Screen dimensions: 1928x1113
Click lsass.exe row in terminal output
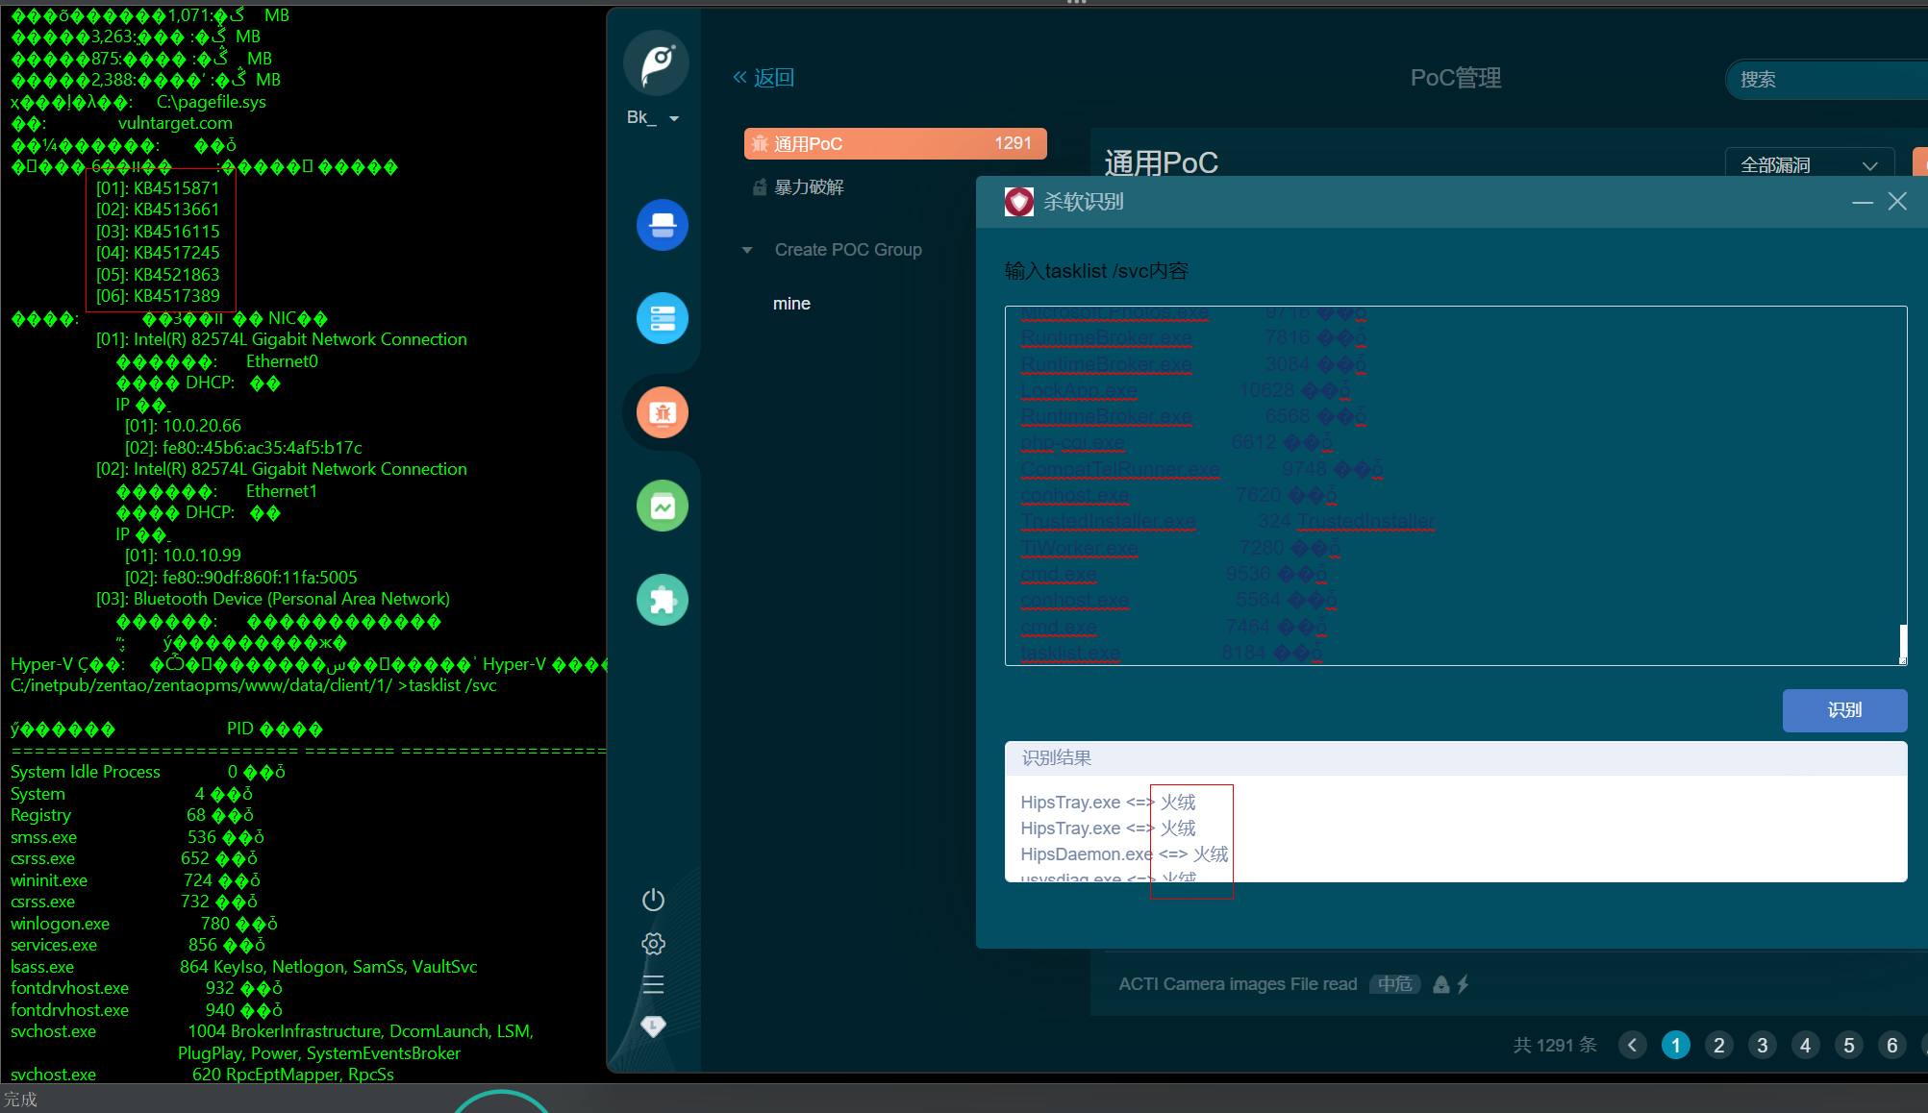click(243, 967)
